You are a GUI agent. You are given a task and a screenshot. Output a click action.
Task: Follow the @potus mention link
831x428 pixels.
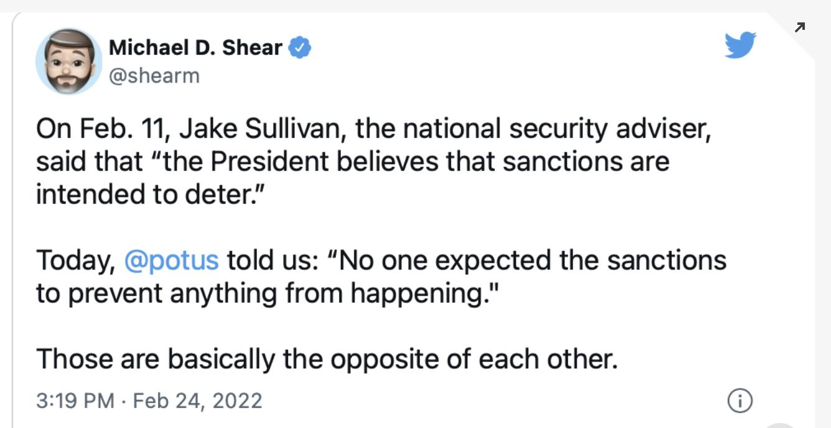(172, 260)
